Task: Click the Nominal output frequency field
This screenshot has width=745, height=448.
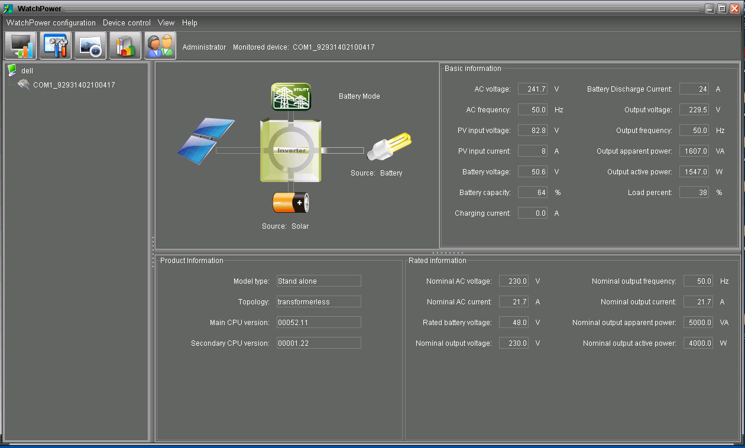Action: [x=698, y=281]
